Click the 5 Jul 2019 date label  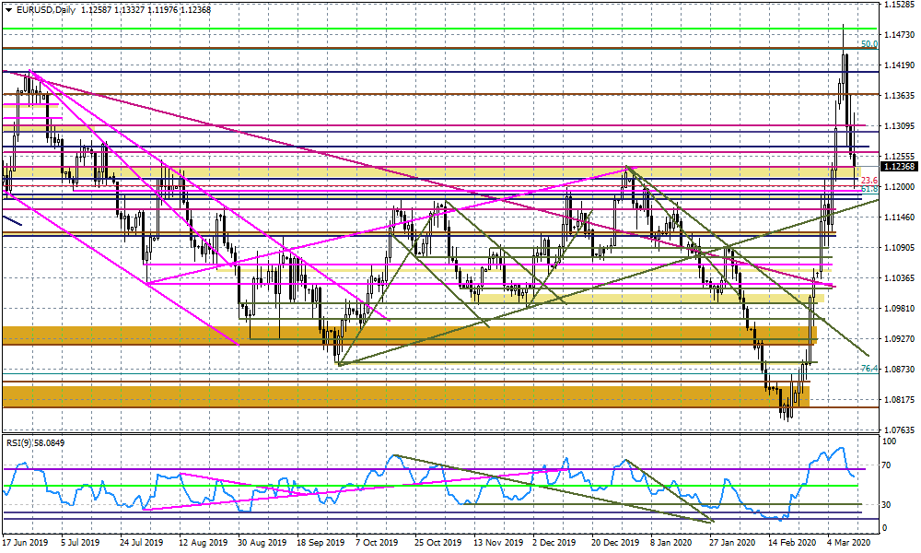pos(80,543)
